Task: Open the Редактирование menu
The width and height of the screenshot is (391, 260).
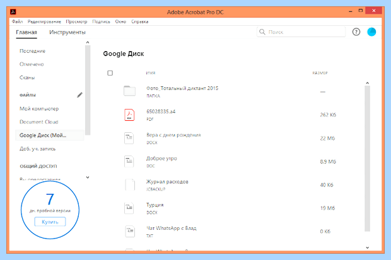Action: 44,21
